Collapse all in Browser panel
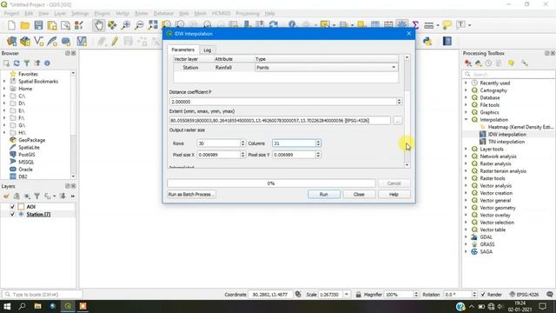 (x=37, y=63)
